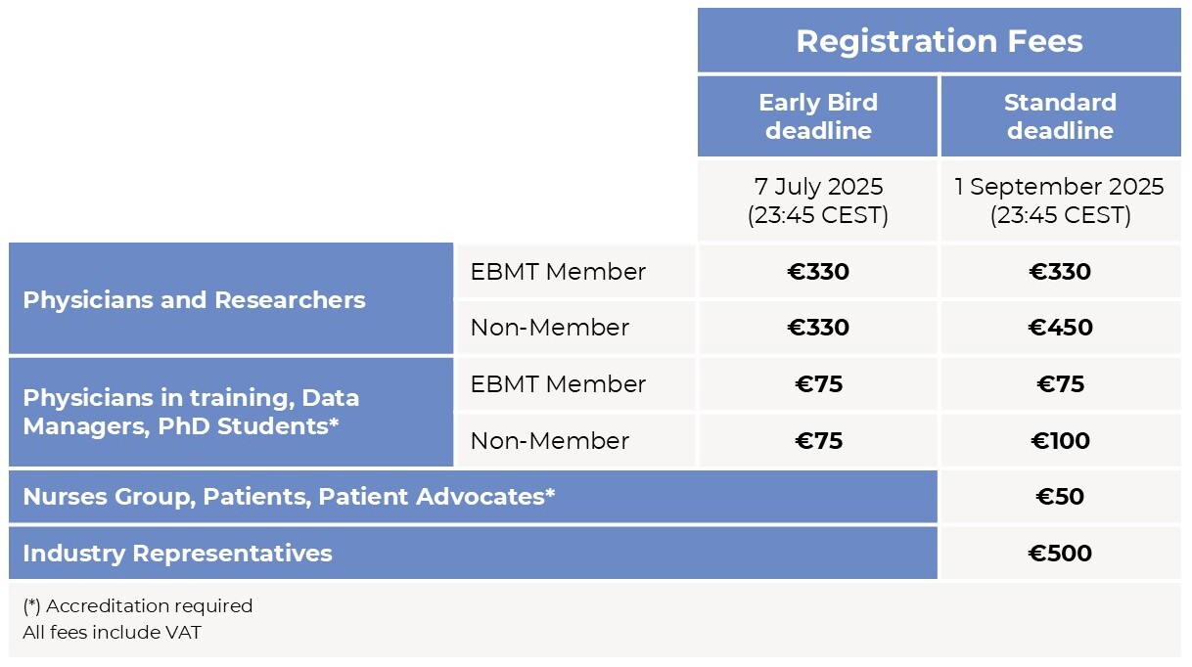This screenshot has height=667, width=1192.
Task: Click the €50 fee cell
Action: (1061, 497)
